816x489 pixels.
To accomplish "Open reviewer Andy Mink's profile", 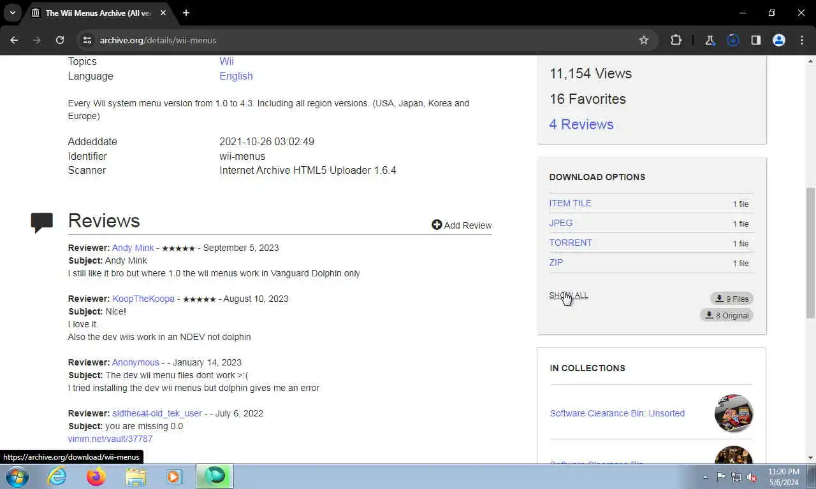I will [133, 248].
